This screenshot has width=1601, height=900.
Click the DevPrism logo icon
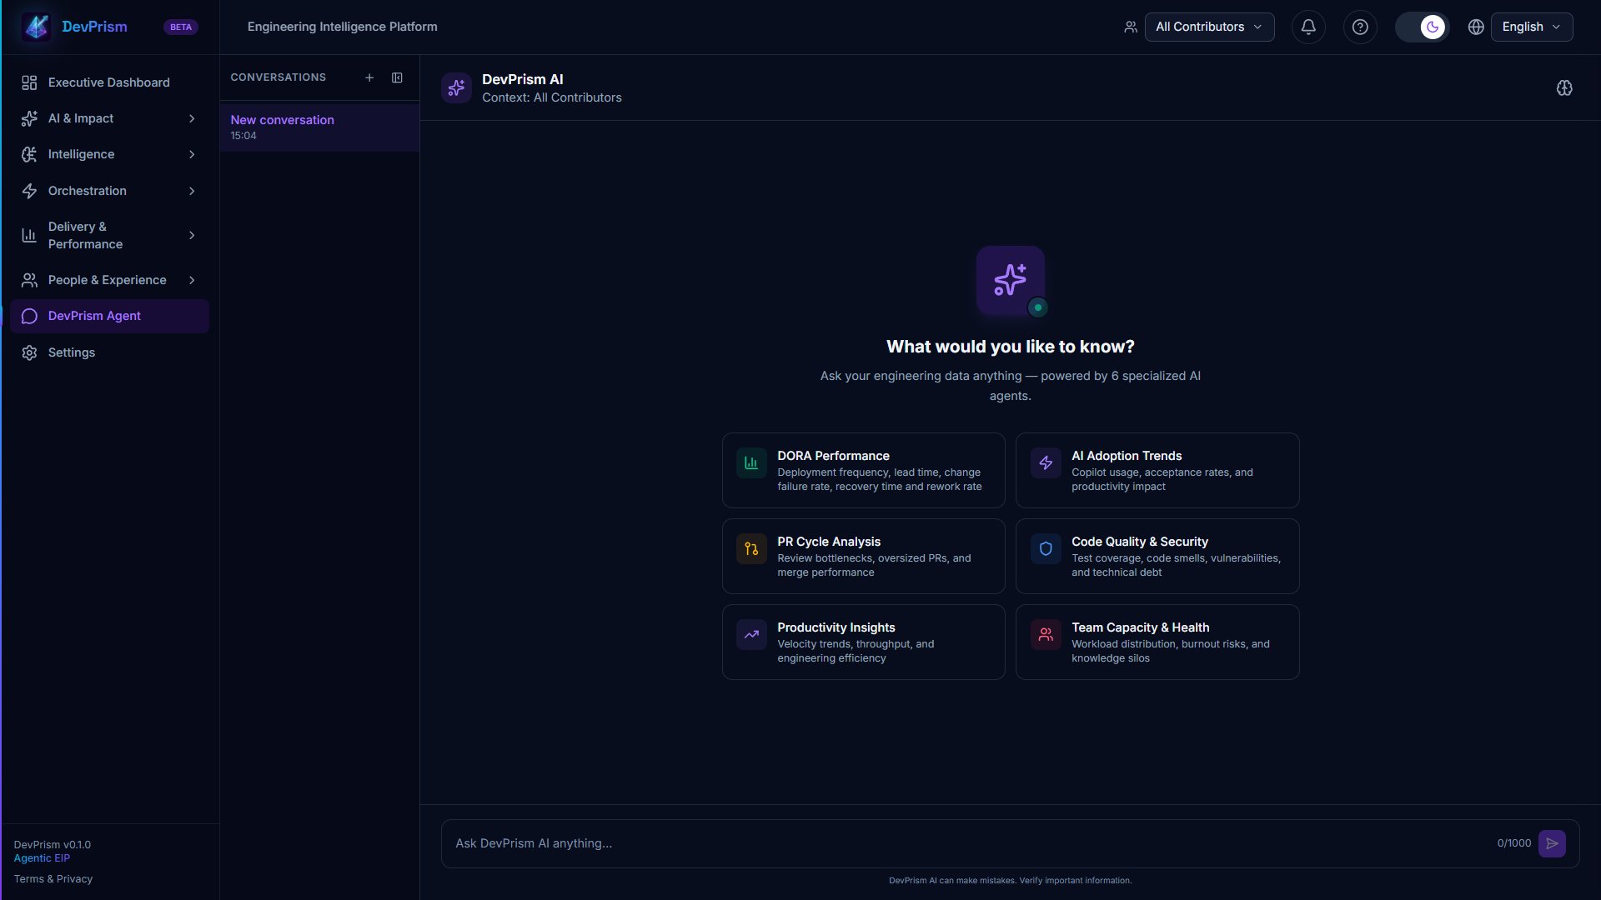[x=37, y=27]
